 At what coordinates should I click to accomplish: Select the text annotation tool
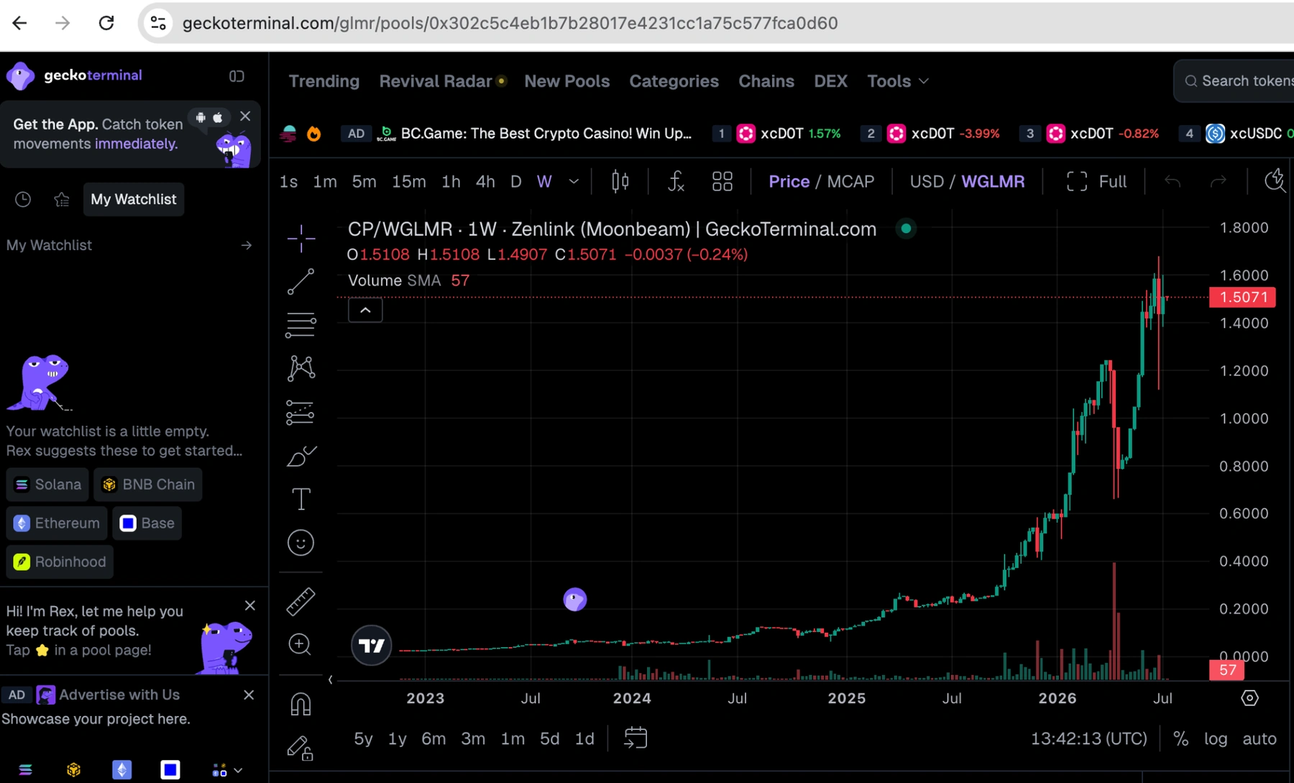pos(300,499)
